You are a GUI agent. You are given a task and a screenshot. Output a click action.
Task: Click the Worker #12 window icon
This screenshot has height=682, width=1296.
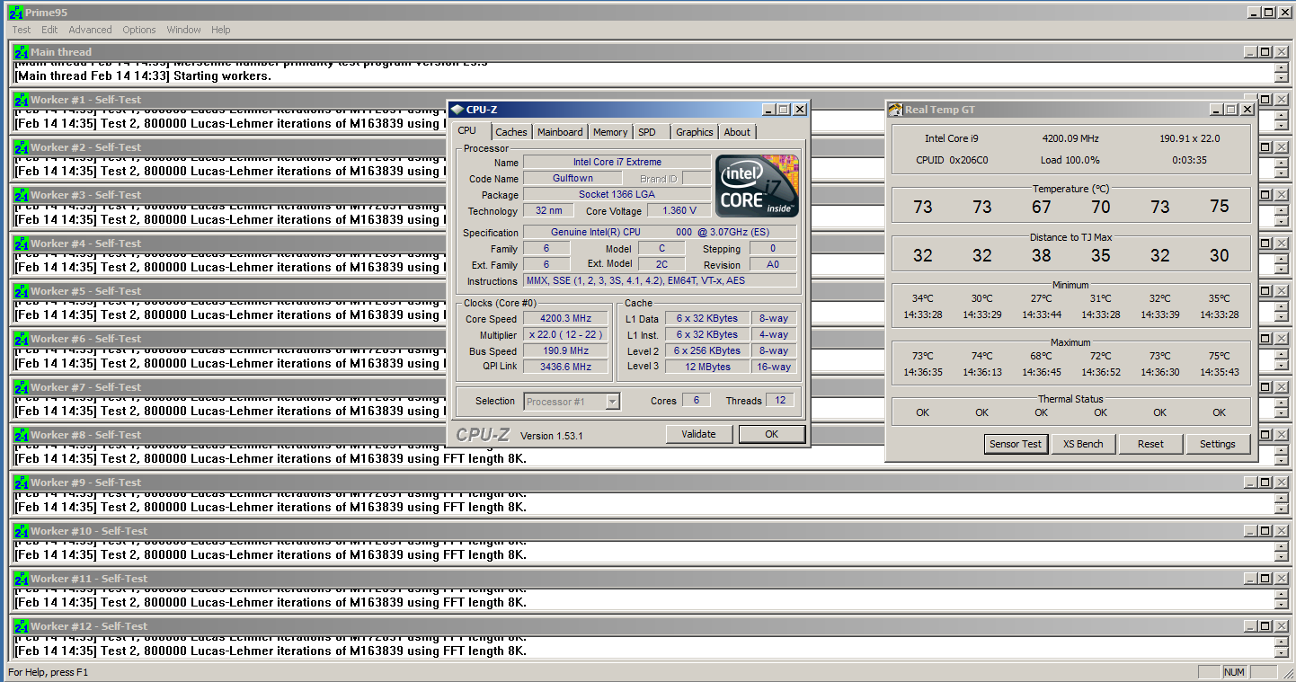pos(22,626)
